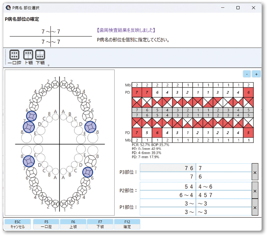This screenshot has width=267, height=236.
Task: Select the 一口腔 (whole mouth) toolbar icon
Action: (14, 55)
